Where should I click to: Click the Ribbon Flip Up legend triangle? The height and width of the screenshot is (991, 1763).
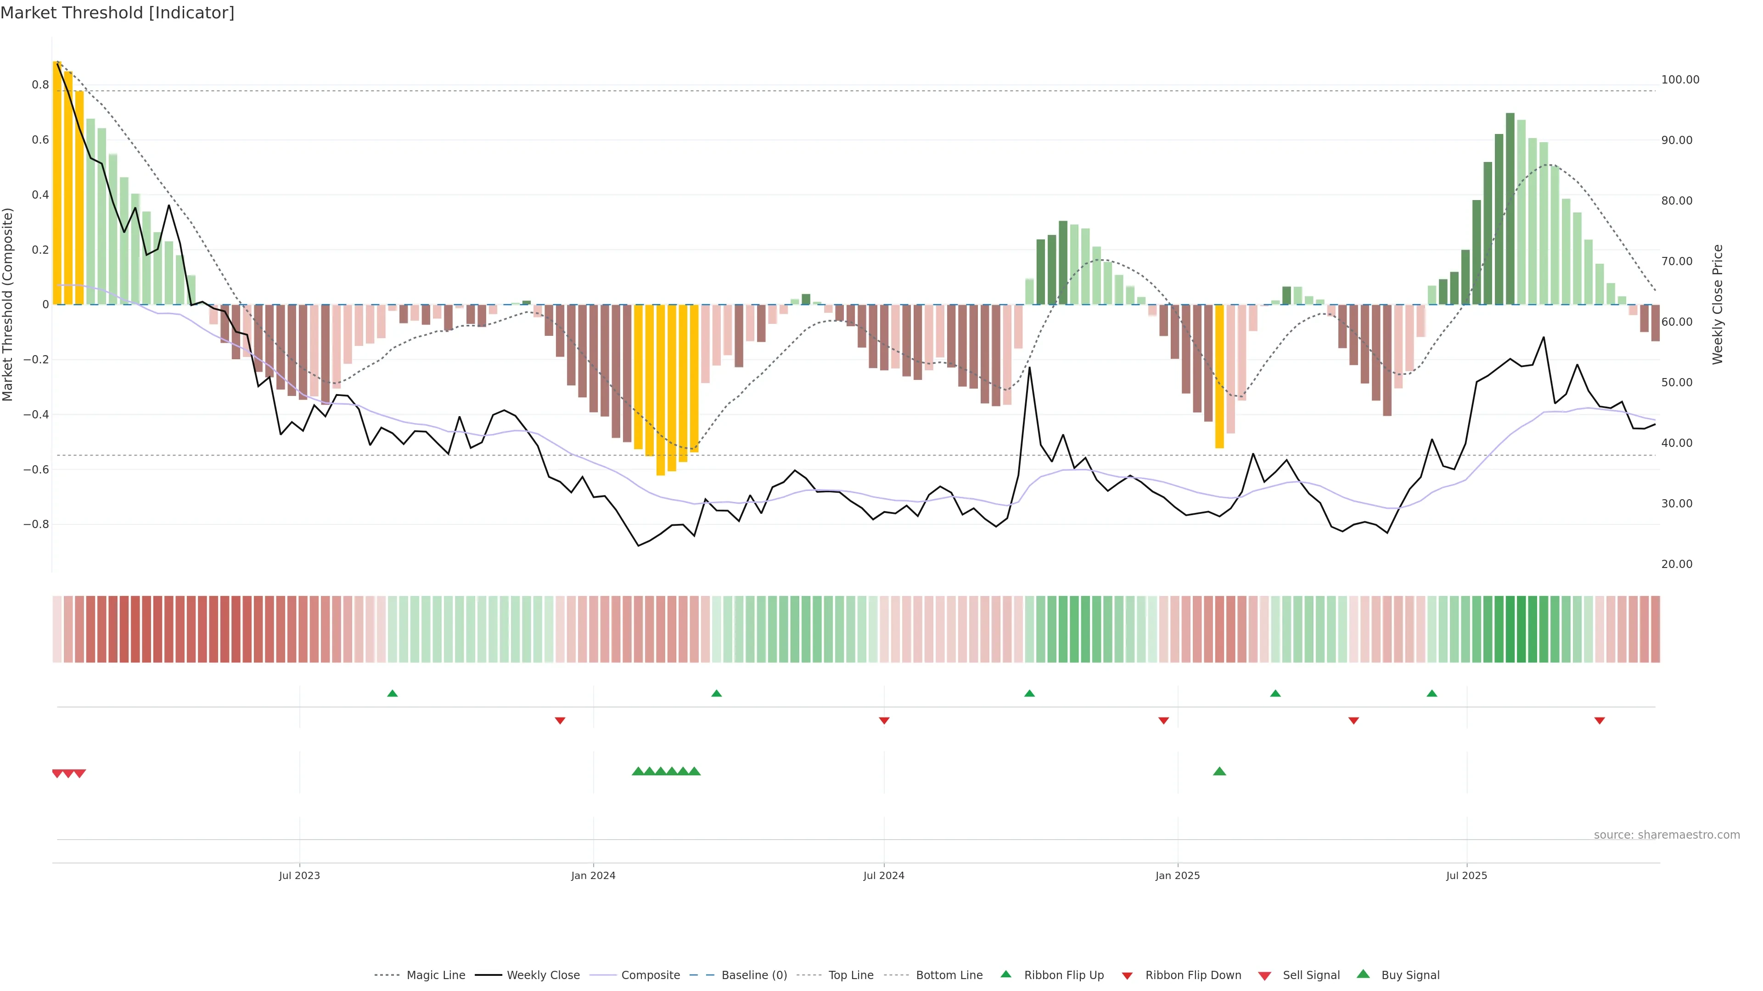tap(1005, 974)
